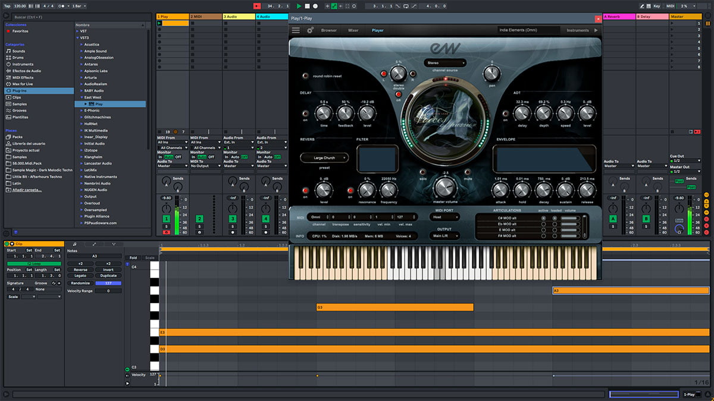Toggle the clip Loop button
The width and height of the screenshot is (714, 401).
tap(33, 263)
